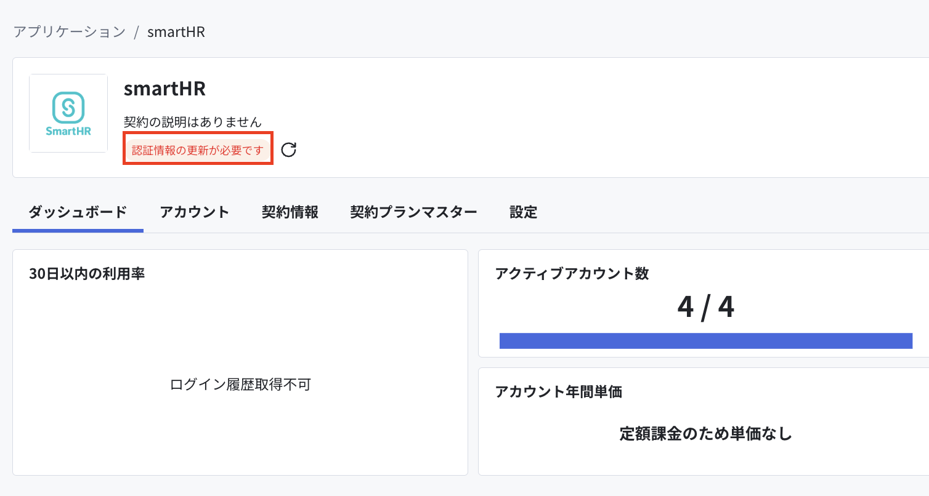
Task: Click the active accounts blue progress bar
Action: [x=706, y=341]
